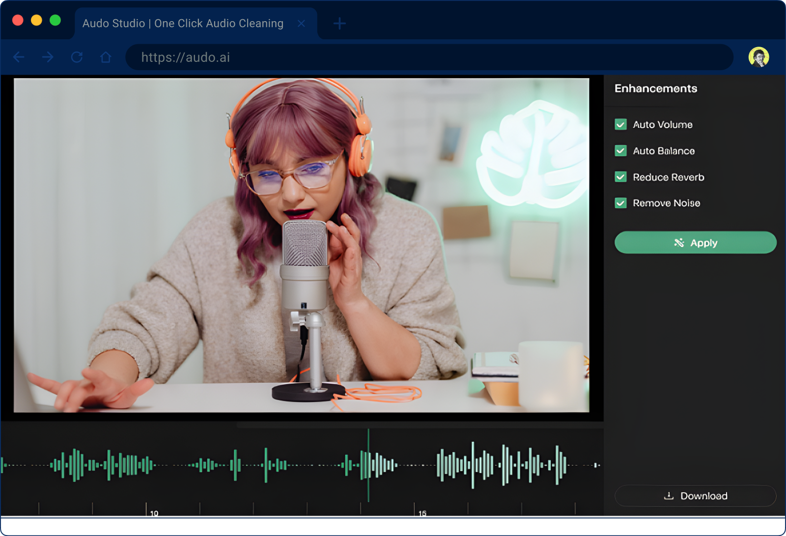Reload the audo.ai page
The image size is (786, 536).
77,57
